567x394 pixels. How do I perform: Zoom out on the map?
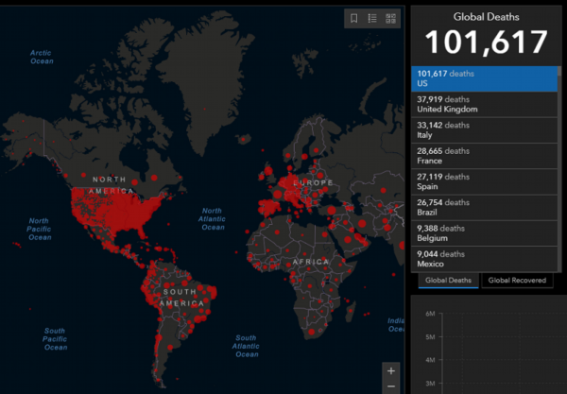(391, 386)
